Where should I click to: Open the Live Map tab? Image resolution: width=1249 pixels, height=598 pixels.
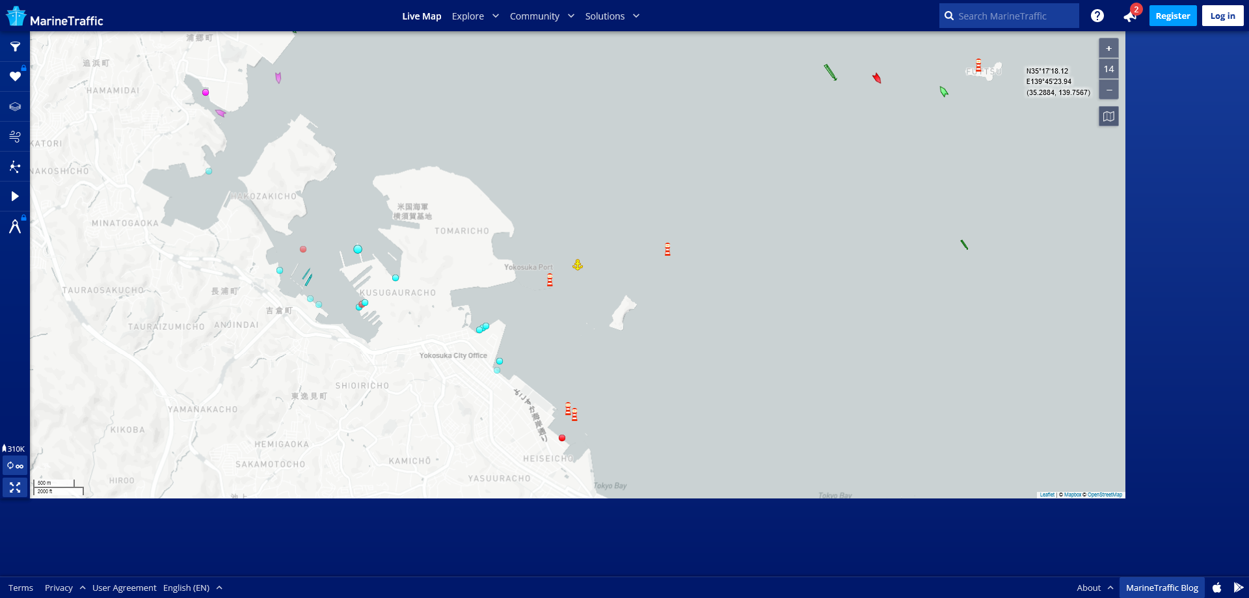(422, 16)
